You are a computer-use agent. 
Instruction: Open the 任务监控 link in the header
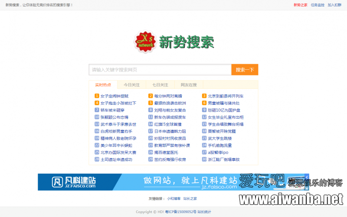[318, 5]
